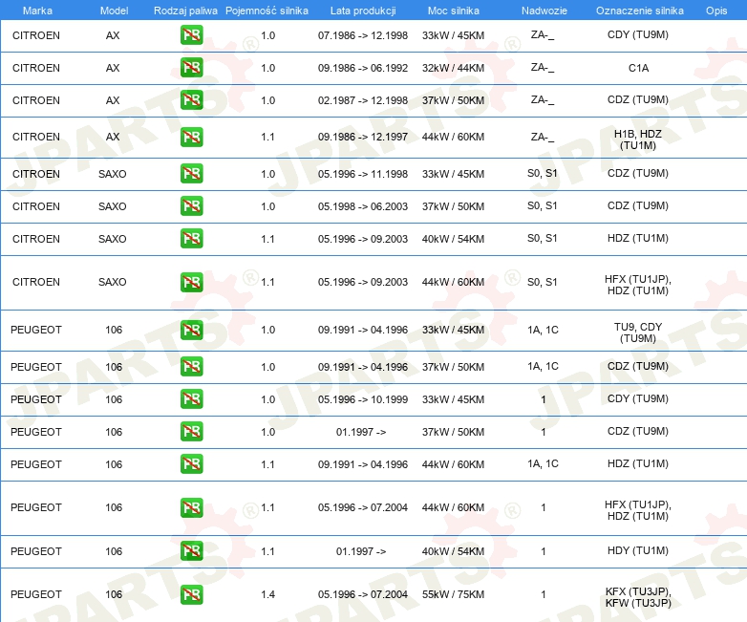This screenshot has width=747, height=622.
Task: Click the 55kW / 75KM power value
Action: pyautogui.click(x=453, y=594)
